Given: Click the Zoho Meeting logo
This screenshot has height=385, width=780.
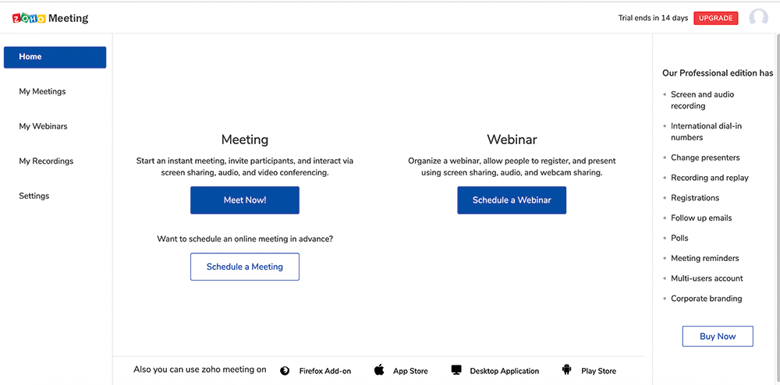Looking at the screenshot, I should (x=50, y=19).
